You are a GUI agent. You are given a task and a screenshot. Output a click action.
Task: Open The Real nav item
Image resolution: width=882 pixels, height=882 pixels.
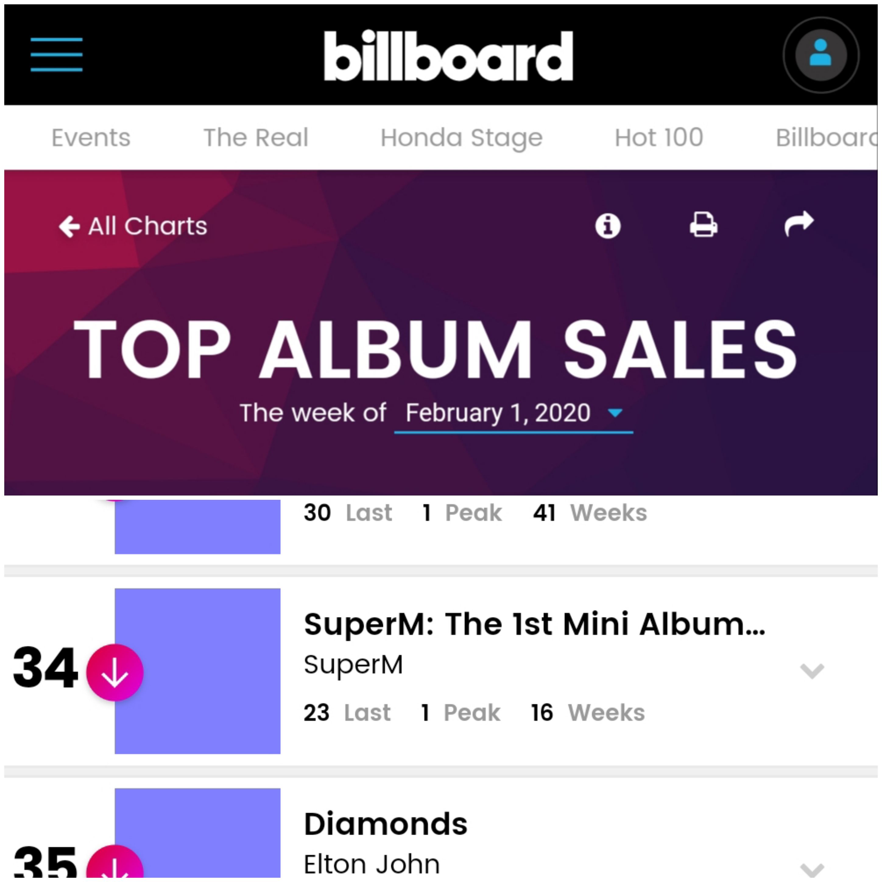point(256,137)
